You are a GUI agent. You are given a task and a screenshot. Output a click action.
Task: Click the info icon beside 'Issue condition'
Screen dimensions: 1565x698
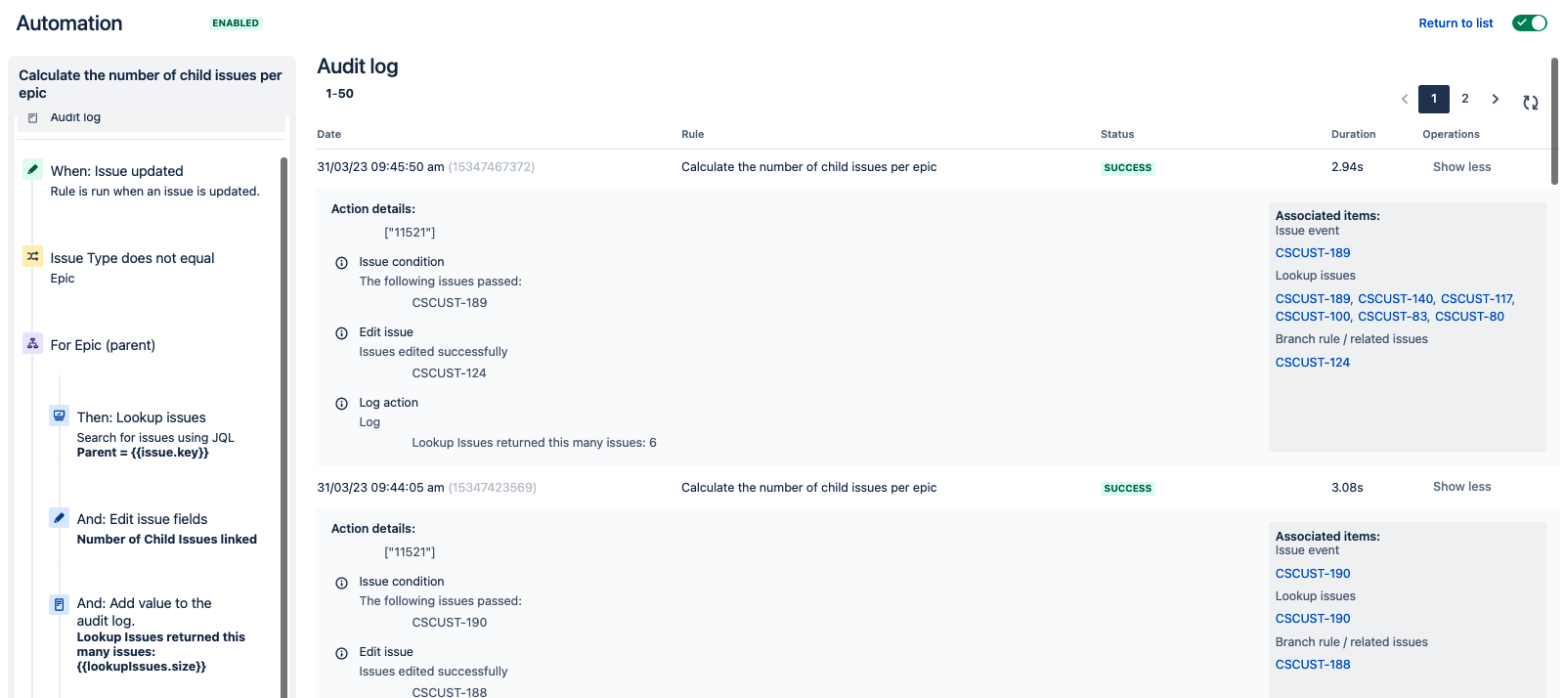pos(340,262)
